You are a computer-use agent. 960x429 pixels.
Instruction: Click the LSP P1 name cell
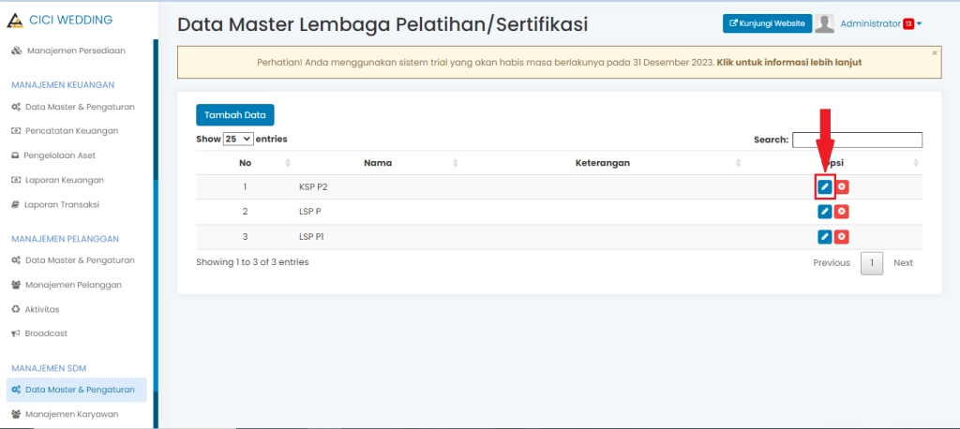pyautogui.click(x=311, y=237)
